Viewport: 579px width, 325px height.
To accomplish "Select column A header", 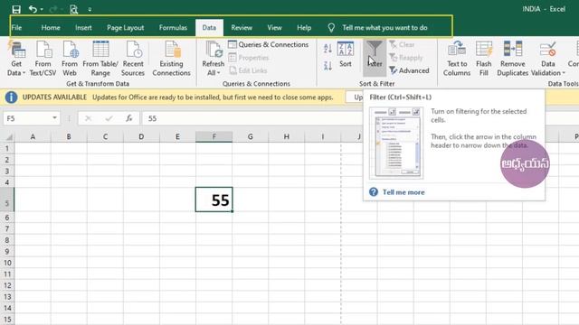I will pyautogui.click(x=33, y=136).
